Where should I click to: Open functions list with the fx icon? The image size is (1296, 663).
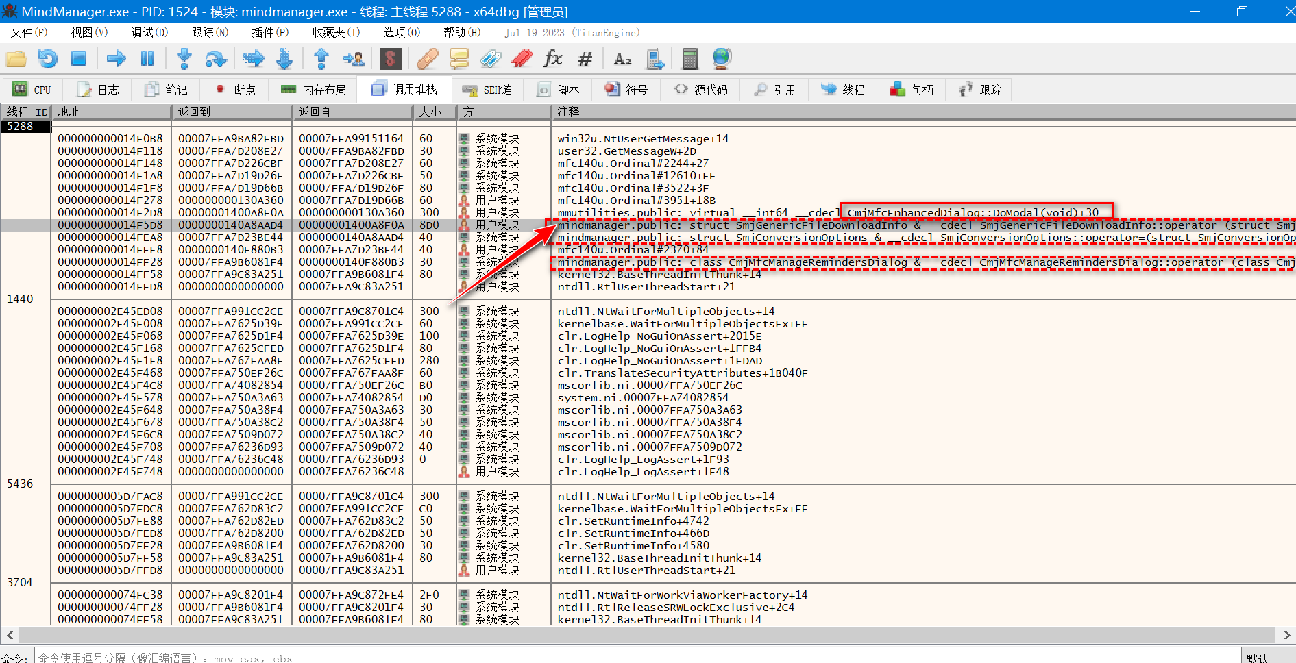click(x=553, y=59)
